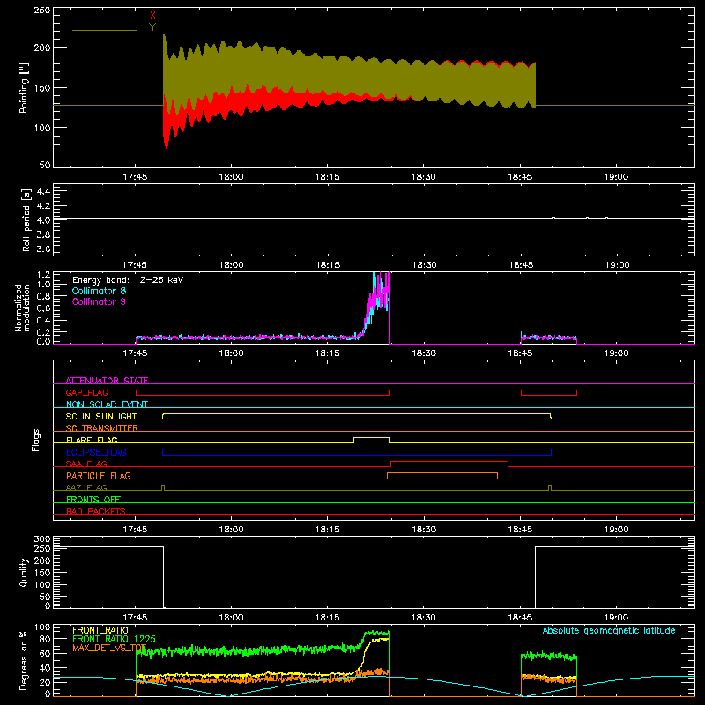Click the ECLIPSE_FLAG label
The image size is (705, 705).
[96, 452]
